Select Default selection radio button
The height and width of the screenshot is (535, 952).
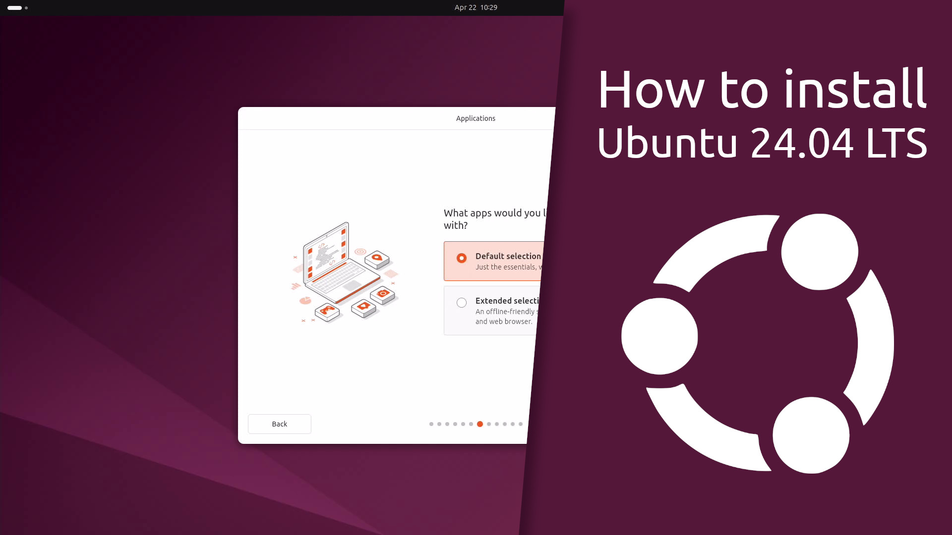[x=462, y=258]
